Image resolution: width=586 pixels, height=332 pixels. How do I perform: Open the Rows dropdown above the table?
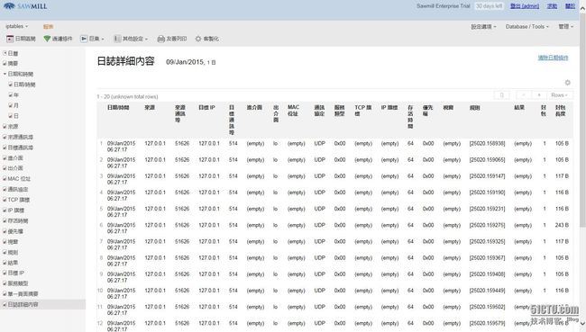click(x=559, y=95)
